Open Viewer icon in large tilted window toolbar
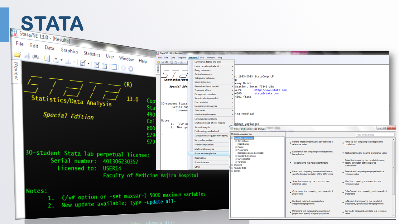This screenshot has width=399, height=224. pyautogui.click(x=56, y=59)
